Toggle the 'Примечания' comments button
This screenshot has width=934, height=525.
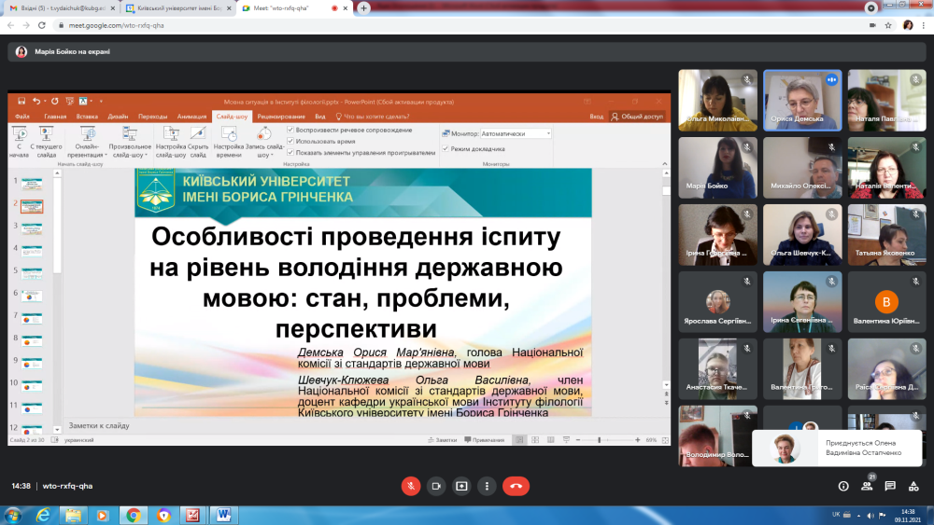point(484,440)
